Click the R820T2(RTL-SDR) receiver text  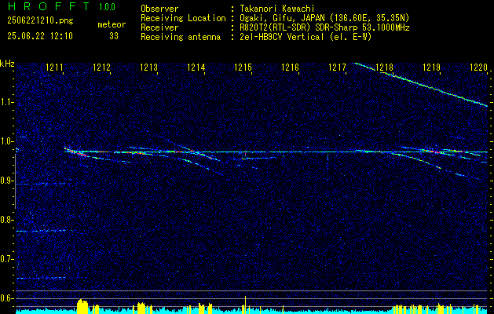pos(324,27)
